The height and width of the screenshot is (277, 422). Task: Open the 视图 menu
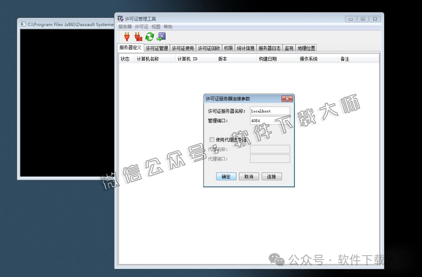(155, 26)
